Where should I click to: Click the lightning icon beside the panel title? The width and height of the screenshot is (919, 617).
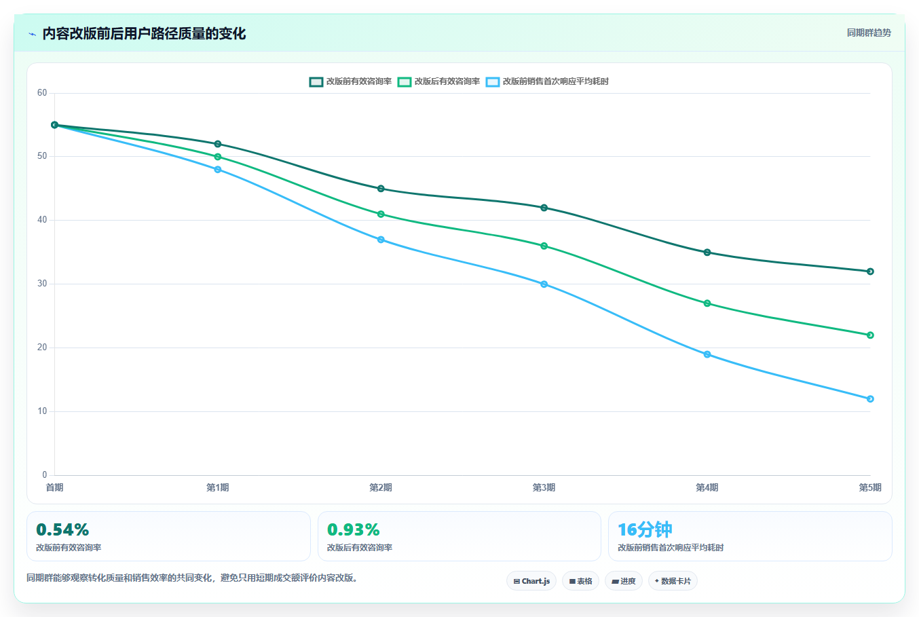[32, 34]
